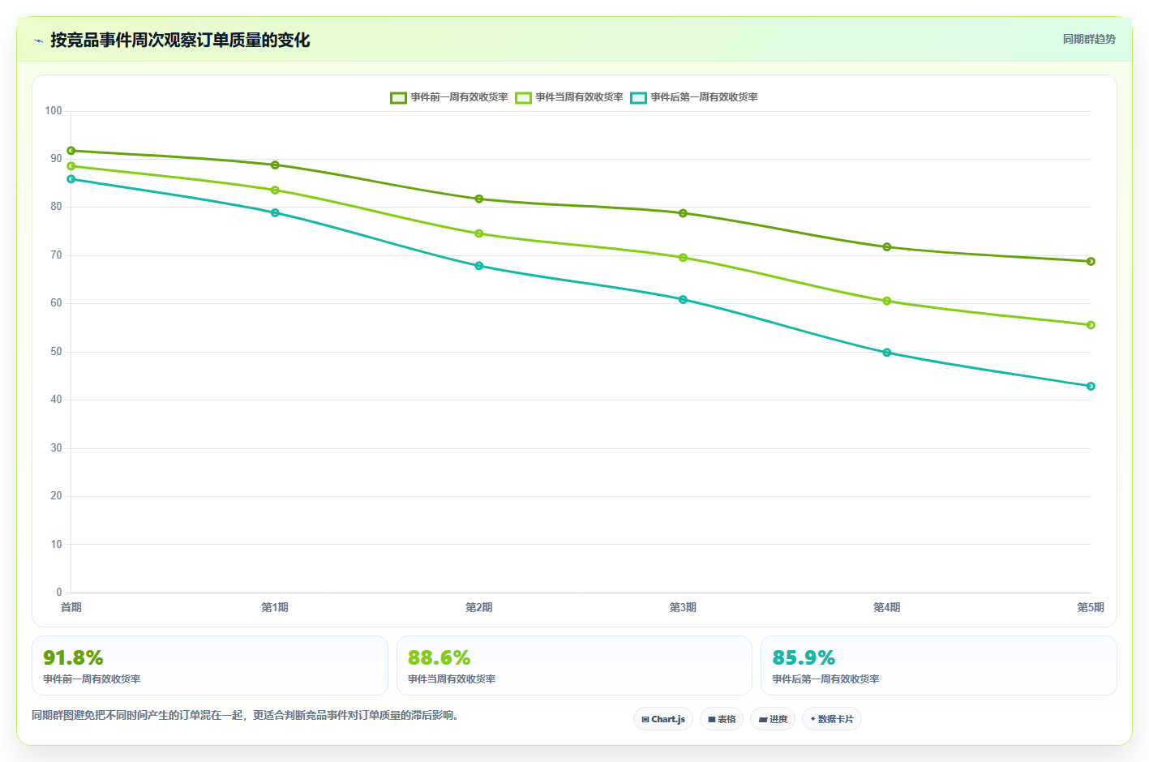Click the Chart.js tag chip
Screen dimensions: 1149x762
pyautogui.click(x=663, y=719)
